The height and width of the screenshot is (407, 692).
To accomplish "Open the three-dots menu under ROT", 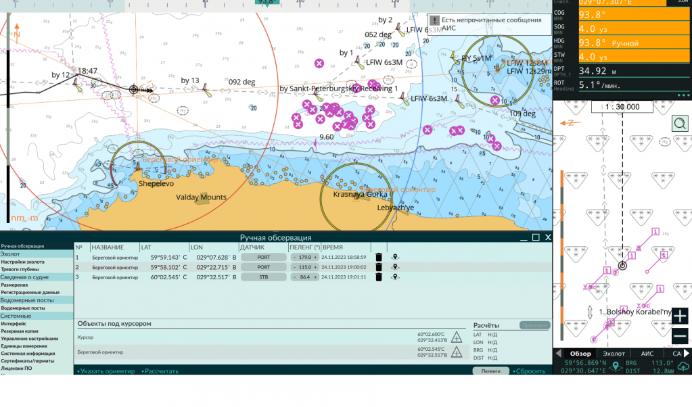I will point(683,95).
